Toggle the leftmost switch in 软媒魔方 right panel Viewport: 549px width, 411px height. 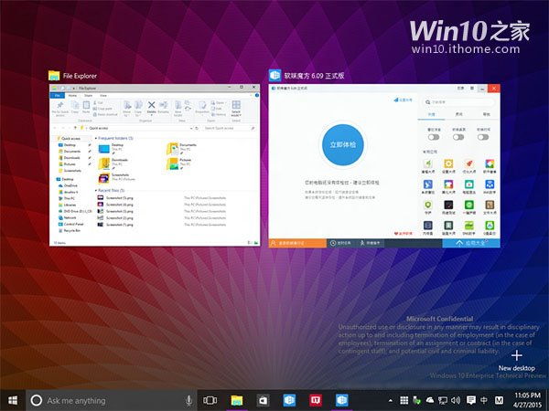434,137
